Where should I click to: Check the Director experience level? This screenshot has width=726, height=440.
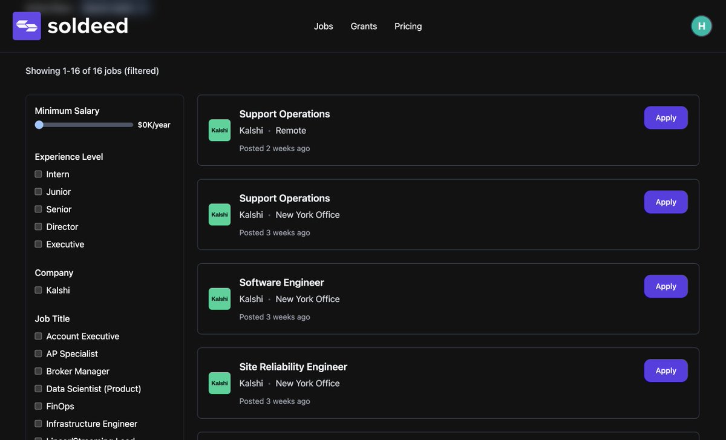pos(39,227)
